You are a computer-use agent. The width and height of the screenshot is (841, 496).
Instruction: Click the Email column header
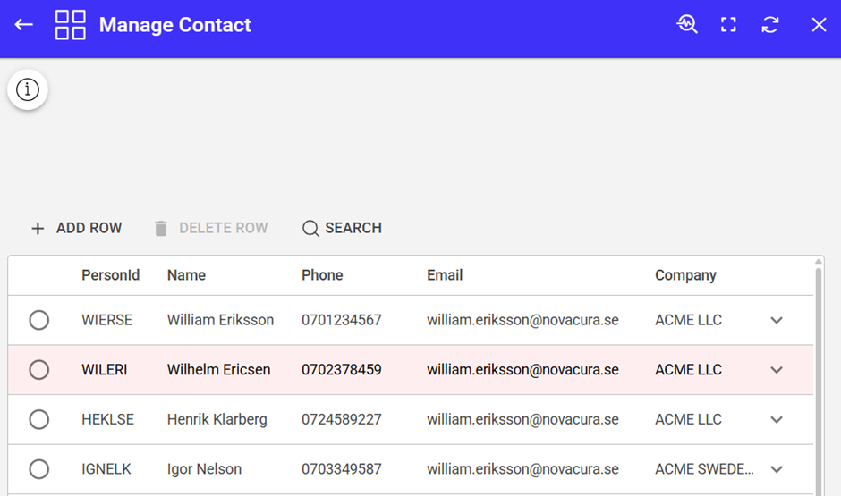pos(445,275)
